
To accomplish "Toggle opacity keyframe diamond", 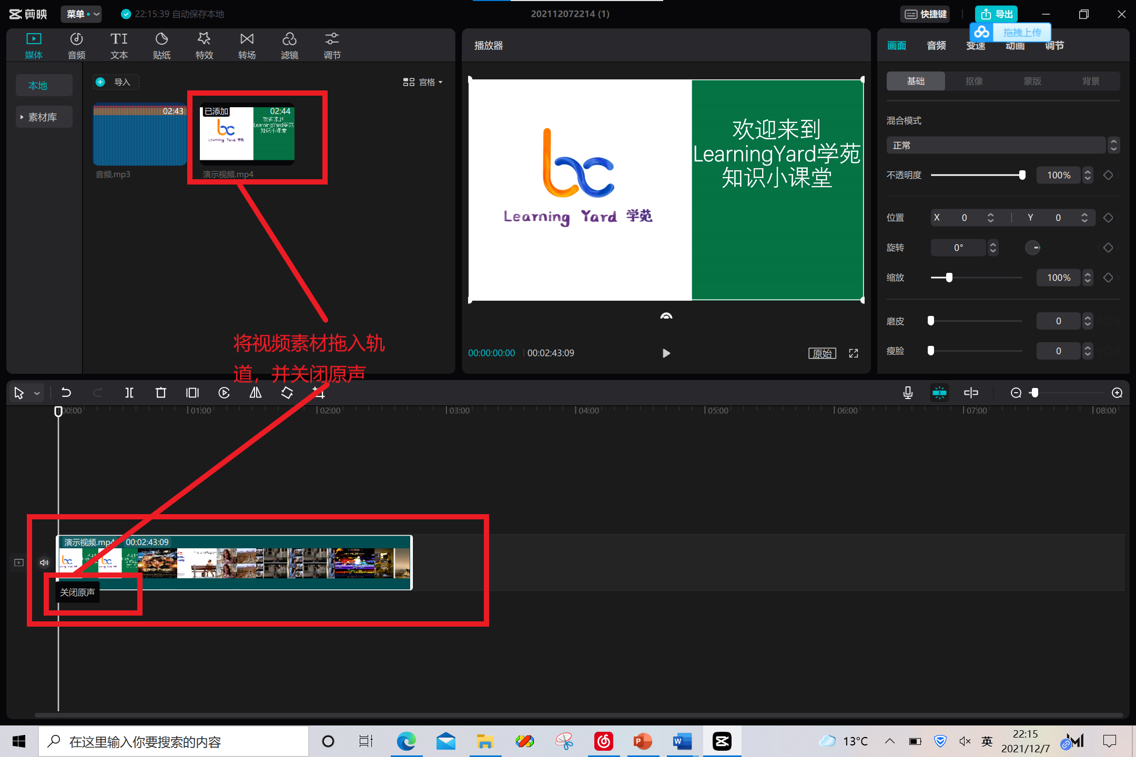I will coord(1108,175).
